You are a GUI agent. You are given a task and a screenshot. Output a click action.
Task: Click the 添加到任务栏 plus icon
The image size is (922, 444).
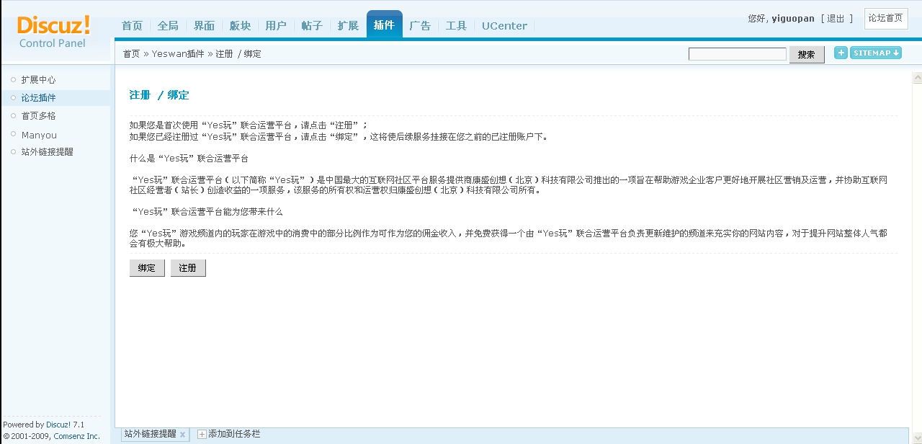tap(202, 434)
